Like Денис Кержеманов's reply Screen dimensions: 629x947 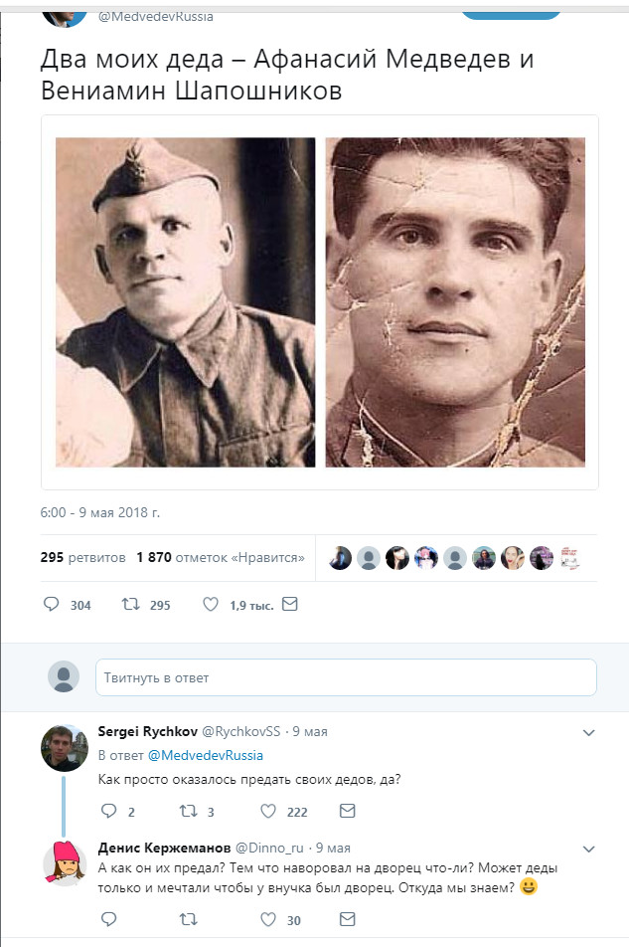tap(267, 920)
